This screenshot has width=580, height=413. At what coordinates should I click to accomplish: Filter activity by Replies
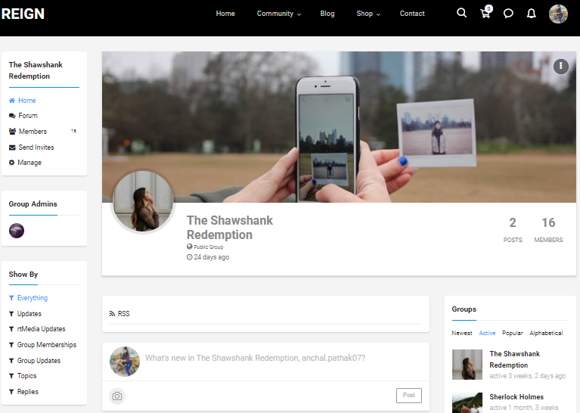(x=23, y=392)
